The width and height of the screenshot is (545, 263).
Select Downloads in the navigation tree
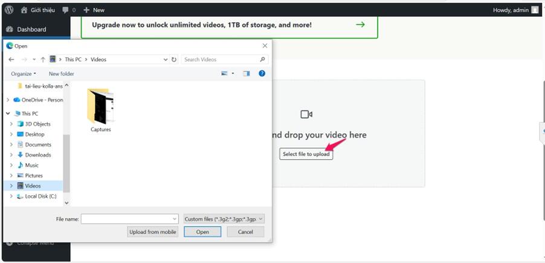(37, 155)
